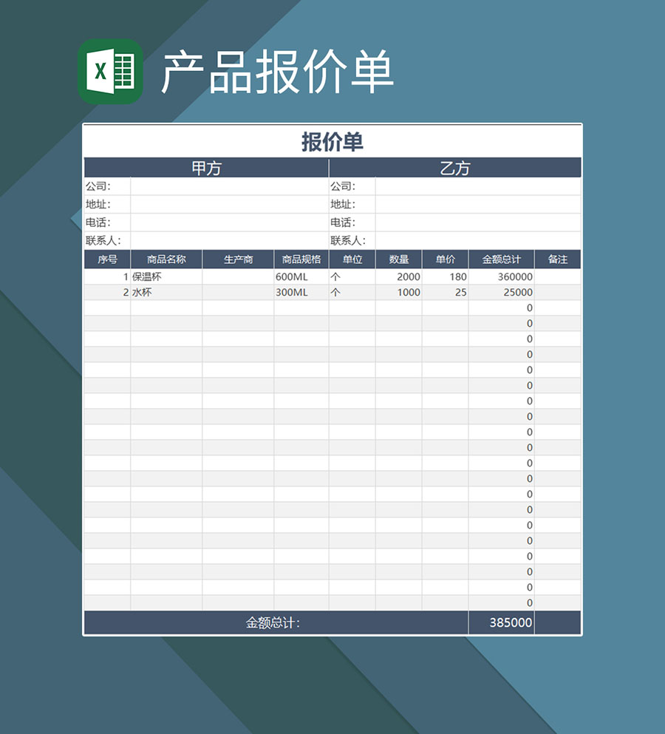Click the grand total cell showing 385000

[501, 622]
